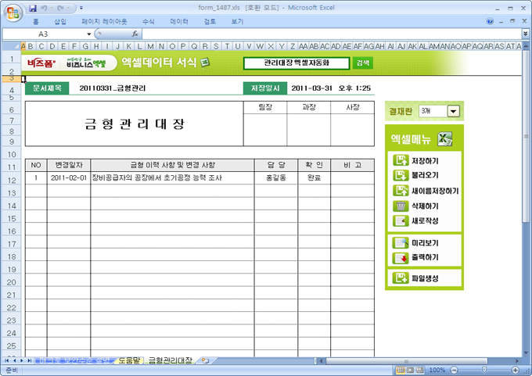532x376 pixels.
Task: Click the insert new worksheet icon
Action: [x=205, y=360]
